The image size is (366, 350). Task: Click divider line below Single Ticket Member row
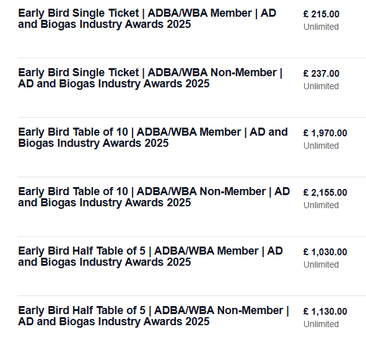[x=192, y=58]
